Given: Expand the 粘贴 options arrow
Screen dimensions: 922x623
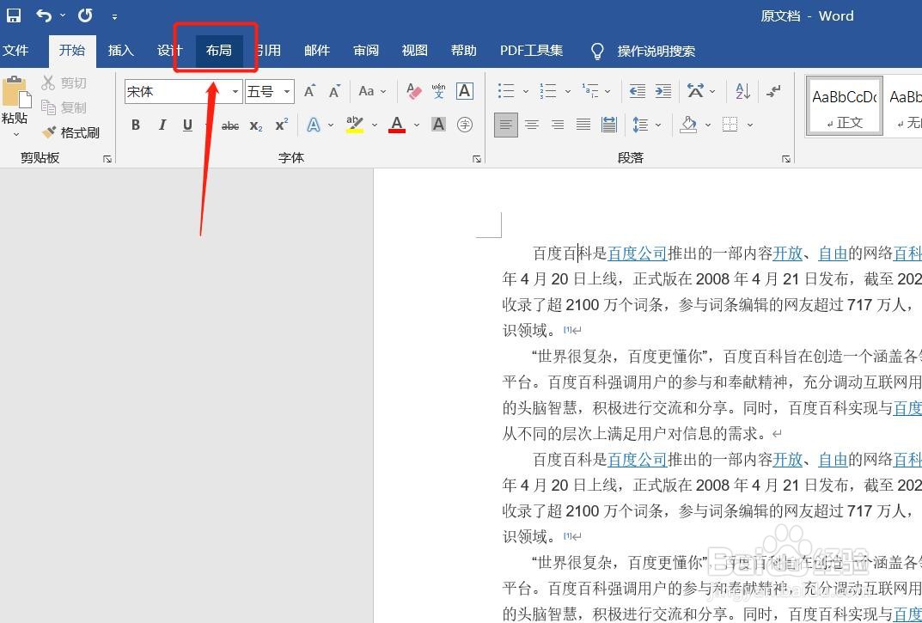Looking at the screenshot, I should pyautogui.click(x=15, y=135).
